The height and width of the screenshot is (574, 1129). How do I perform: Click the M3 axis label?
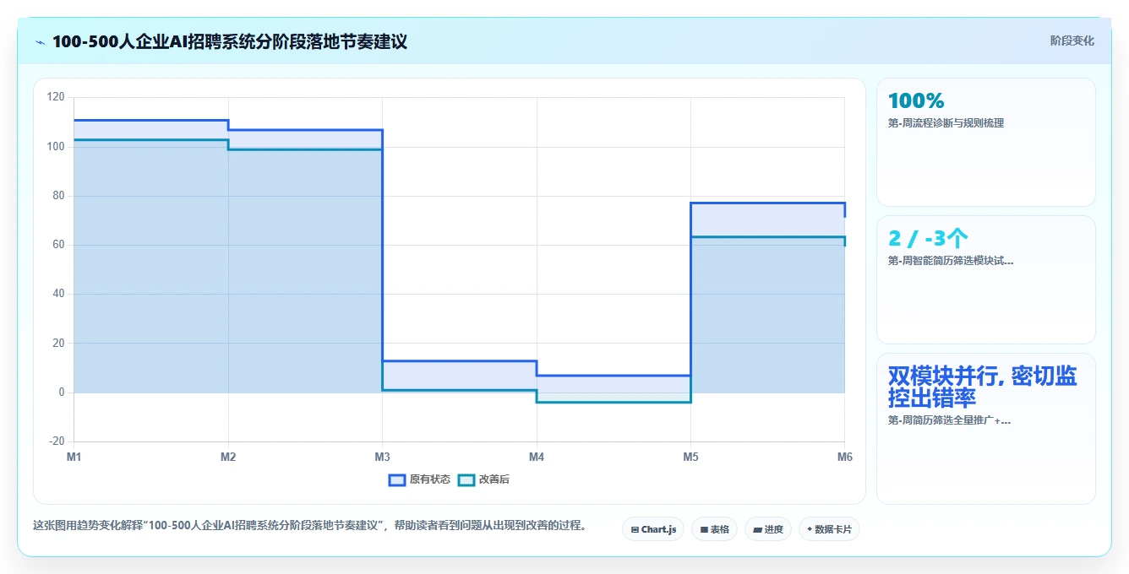(x=382, y=457)
